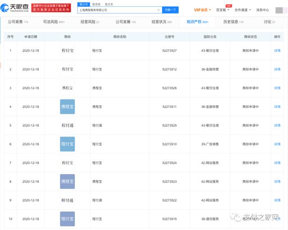Click the 程付通 trademark image in row 5

point(67,125)
